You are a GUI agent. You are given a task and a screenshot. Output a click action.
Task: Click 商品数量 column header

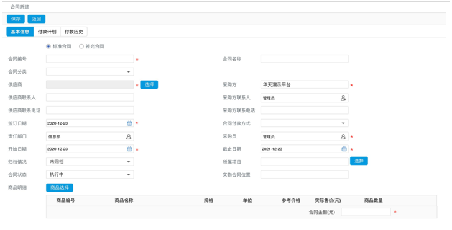pos(373,200)
